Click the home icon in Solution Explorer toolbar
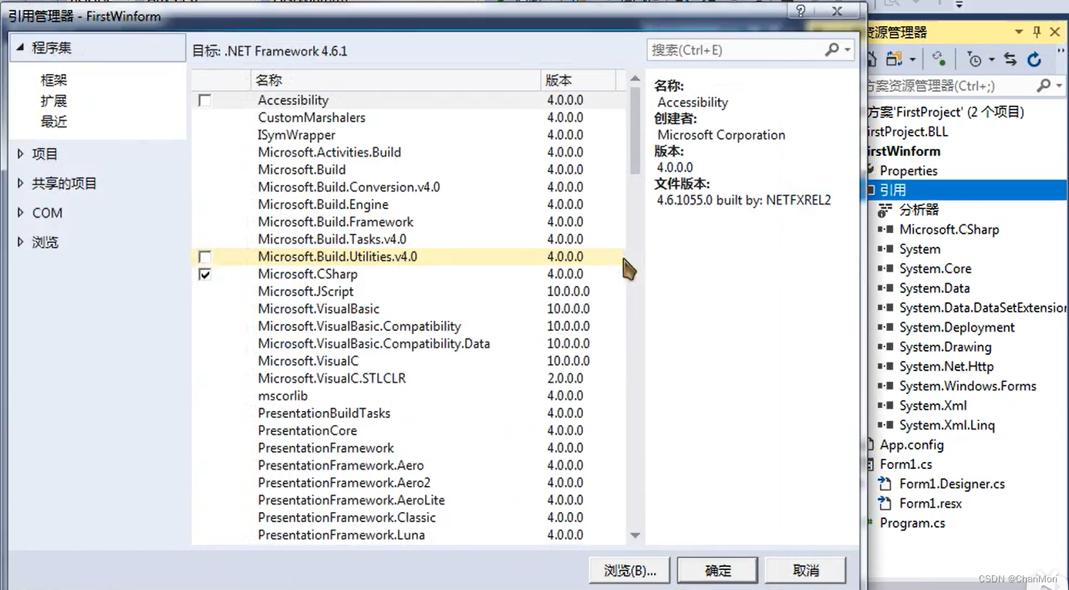Image resolution: width=1069 pixels, height=590 pixels. pos(872,59)
